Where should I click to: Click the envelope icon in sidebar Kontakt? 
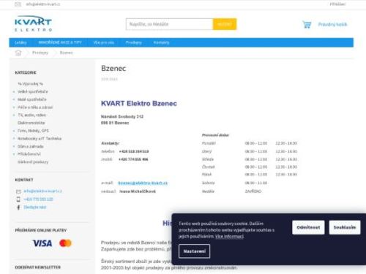(18, 191)
